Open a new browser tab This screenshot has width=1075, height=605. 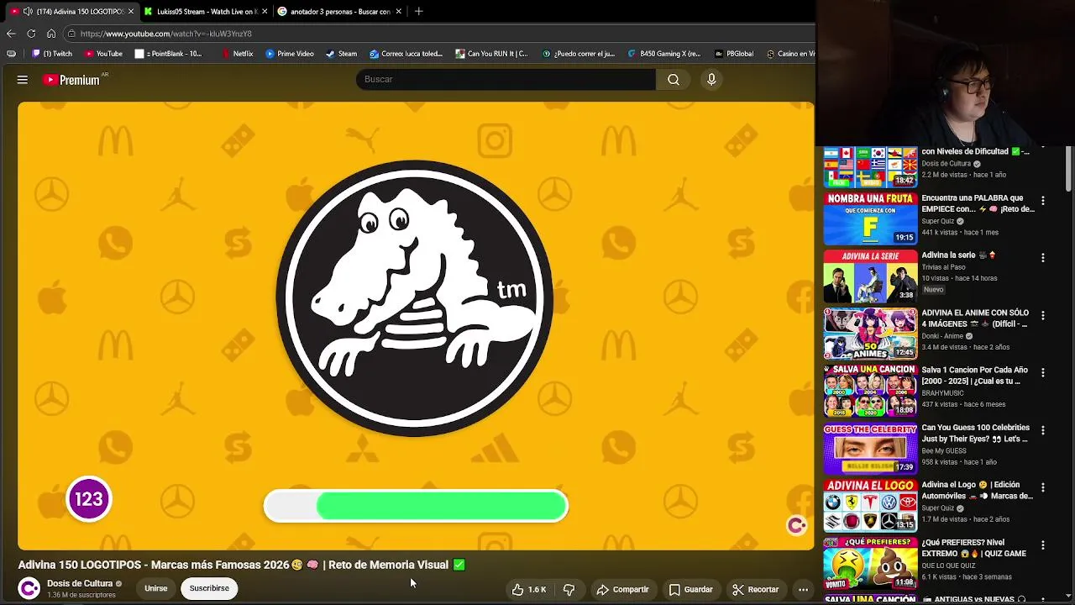click(418, 11)
